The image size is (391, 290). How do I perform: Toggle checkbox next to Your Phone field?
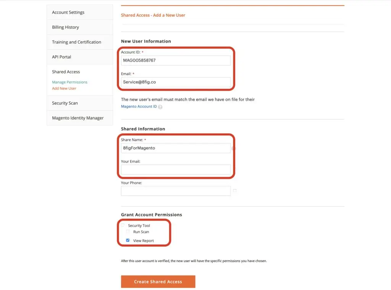(235, 191)
